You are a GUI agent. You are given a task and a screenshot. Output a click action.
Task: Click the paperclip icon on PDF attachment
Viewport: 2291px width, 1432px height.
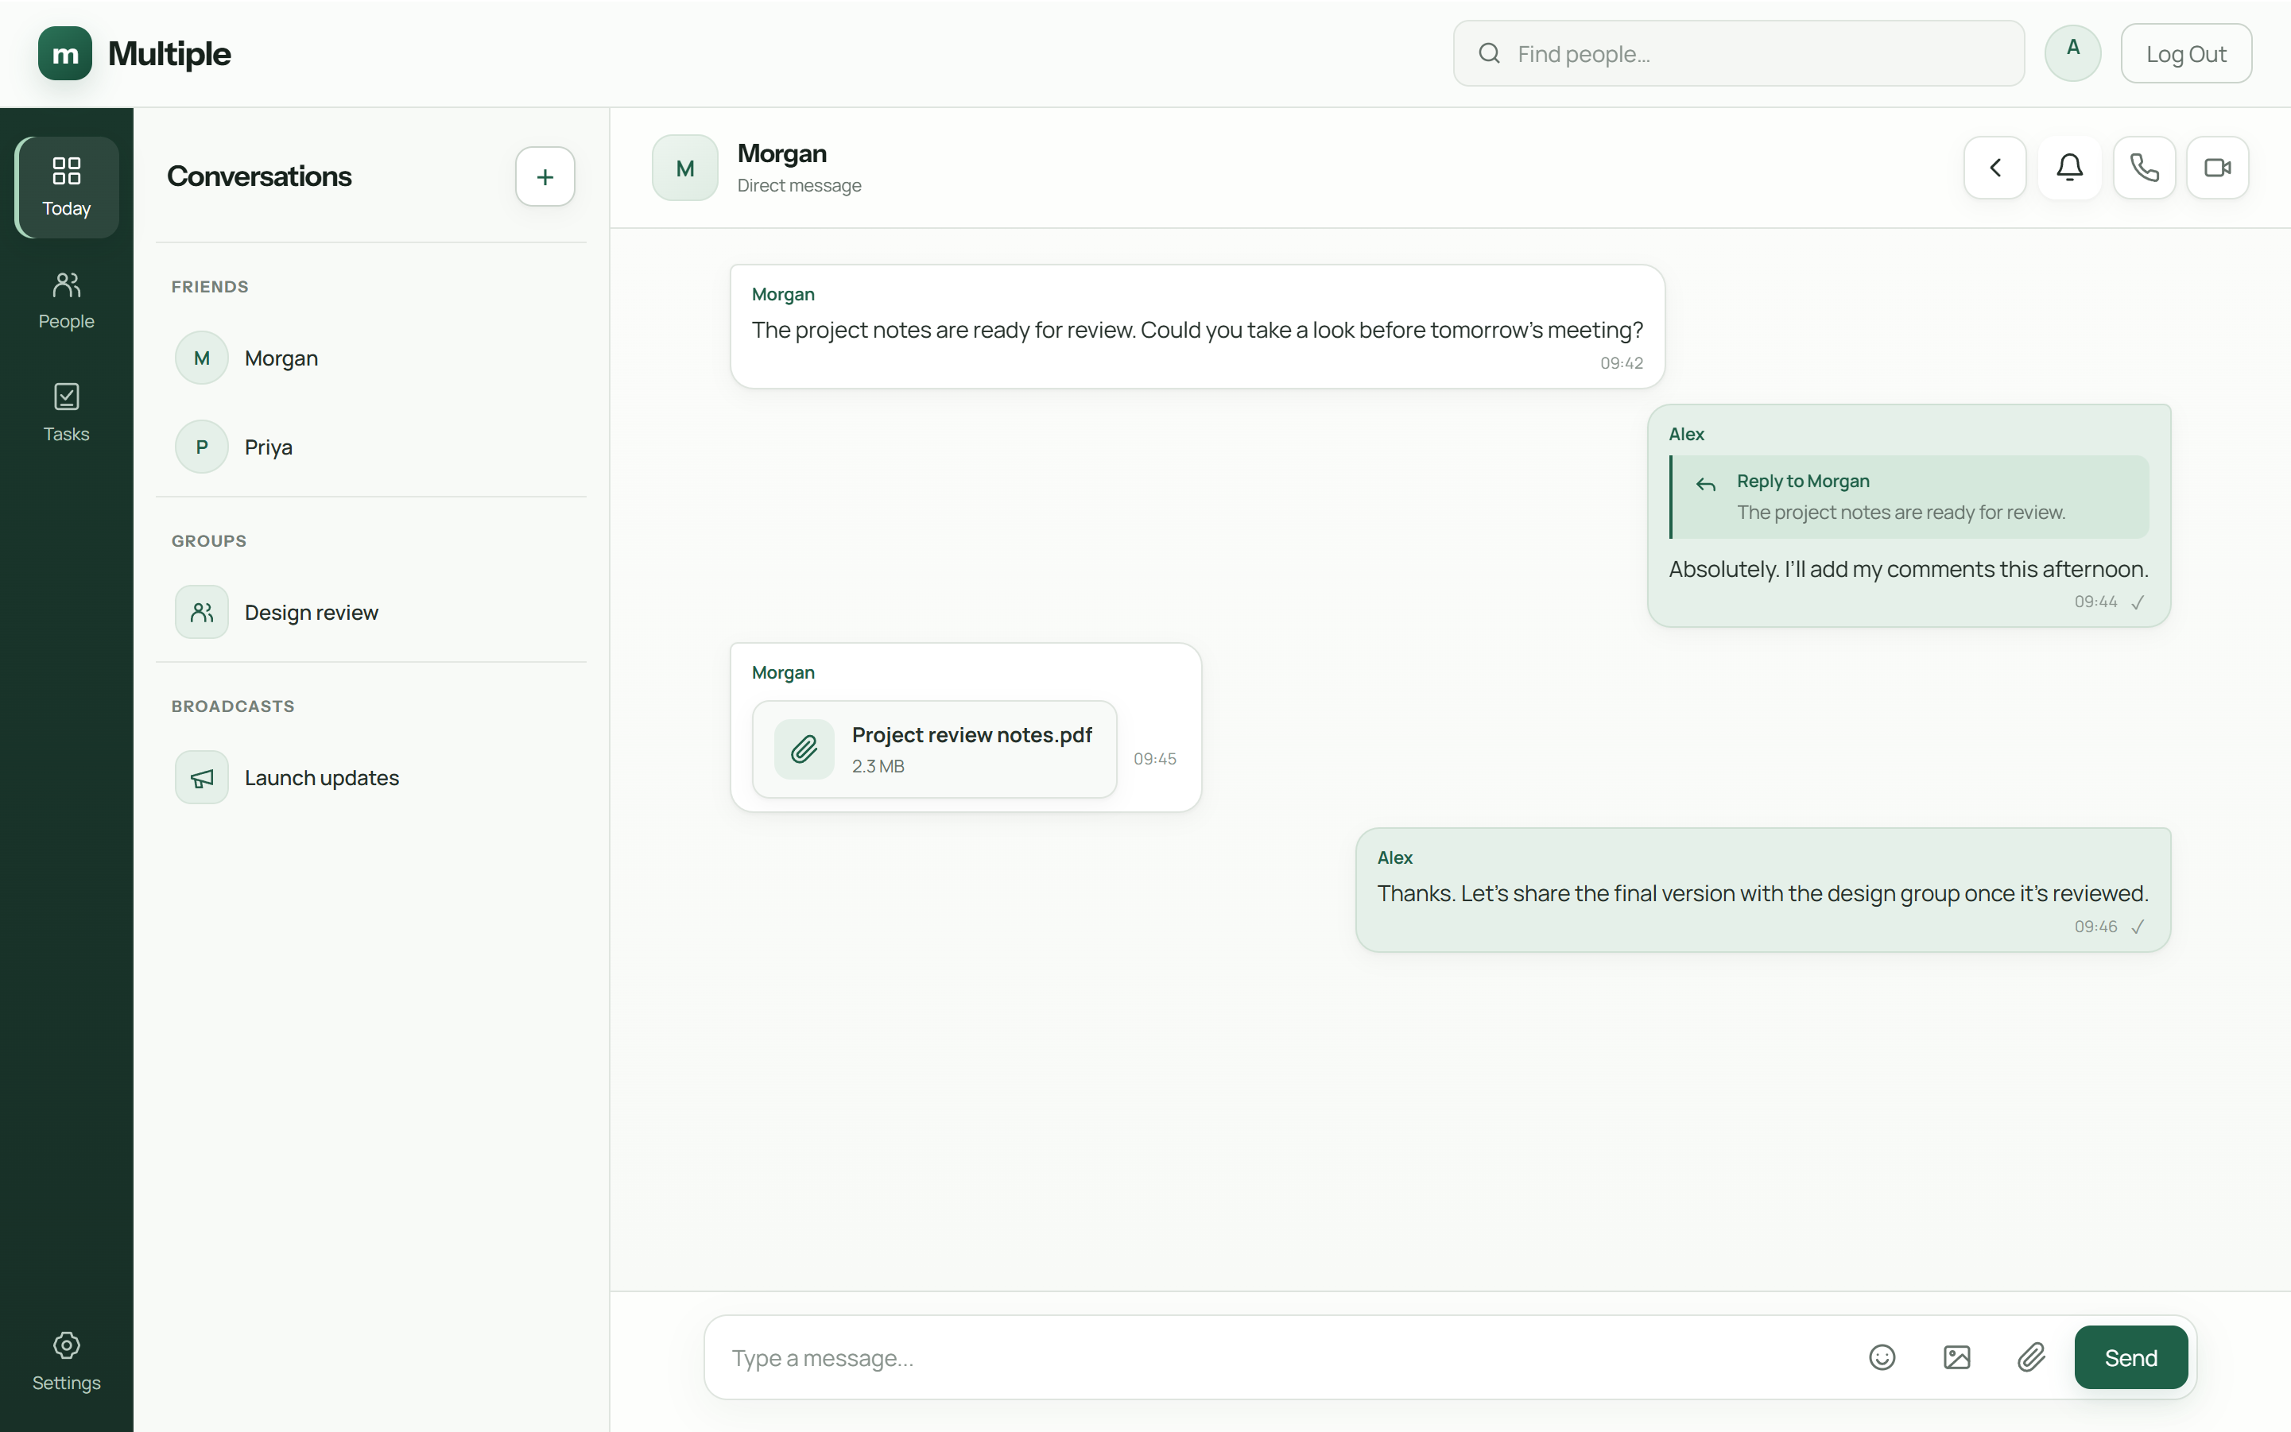pos(804,749)
